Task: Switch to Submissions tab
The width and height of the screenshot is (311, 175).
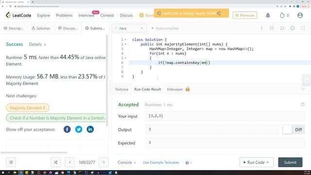Action: tap(95, 28)
